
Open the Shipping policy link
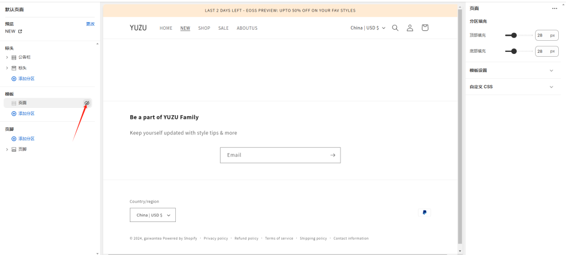(313, 238)
